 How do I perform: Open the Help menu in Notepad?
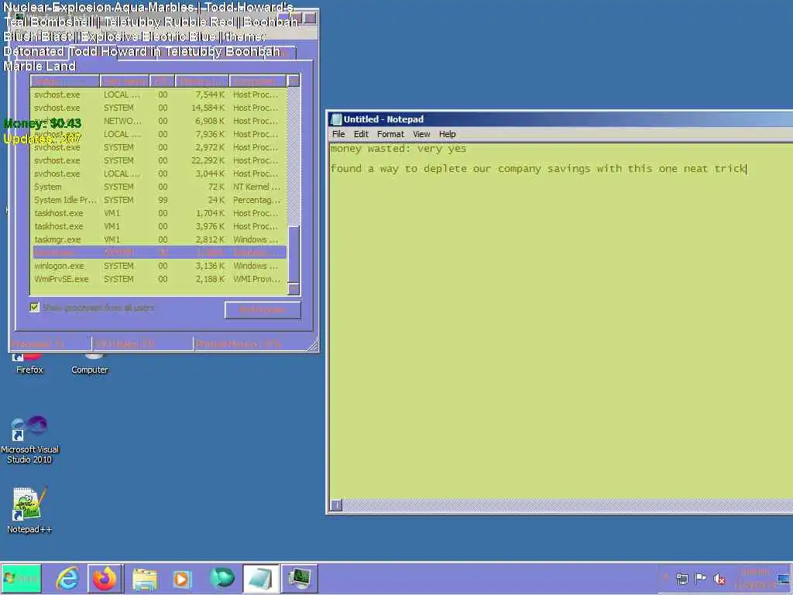(447, 134)
